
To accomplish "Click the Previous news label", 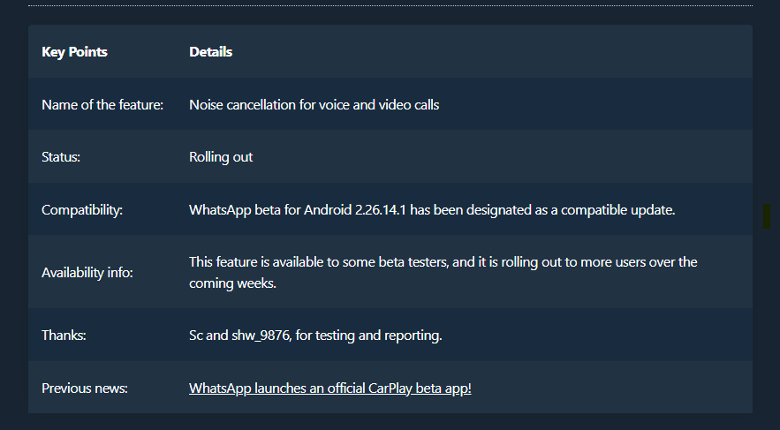I will (85, 388).
